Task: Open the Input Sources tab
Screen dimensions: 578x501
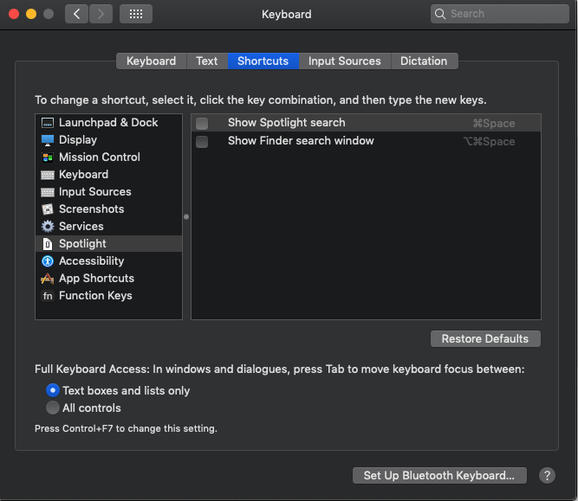Action: 344,61
